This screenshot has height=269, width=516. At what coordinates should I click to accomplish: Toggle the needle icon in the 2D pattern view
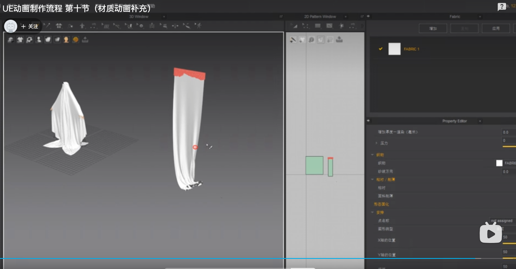point(293,40)
